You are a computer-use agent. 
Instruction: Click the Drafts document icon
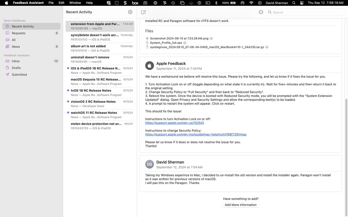(x=8, y=68)
